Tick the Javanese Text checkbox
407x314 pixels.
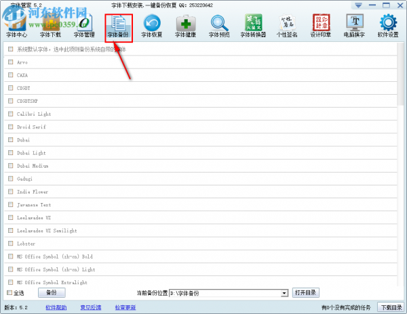tap(10, 204)
